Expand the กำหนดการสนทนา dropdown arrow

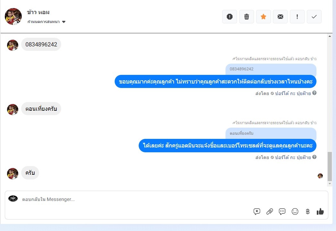[64, 22]
